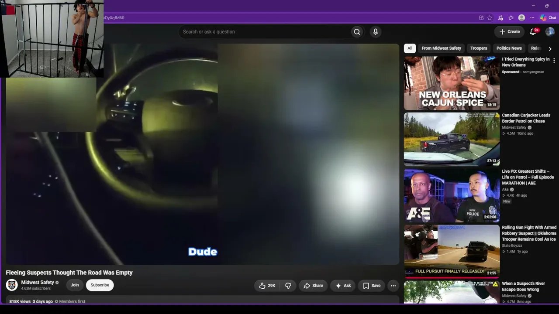The width and height of the screenshot is (559, 314).
Task: Click the Ask button
Action: (x=343, y=286)
